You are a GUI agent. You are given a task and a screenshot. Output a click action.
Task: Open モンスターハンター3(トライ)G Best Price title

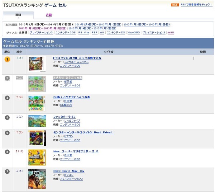click(83, 132)
